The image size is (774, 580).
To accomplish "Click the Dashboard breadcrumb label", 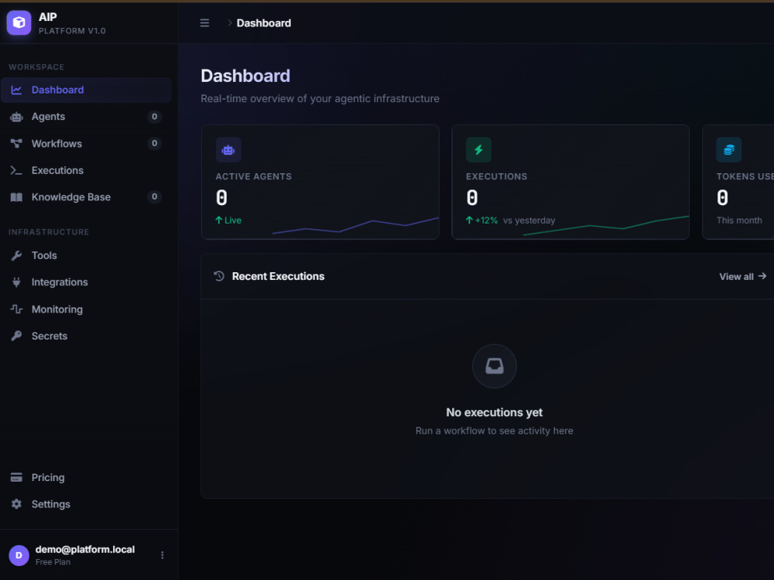I will pyautogui.click(x=264, y=23).
